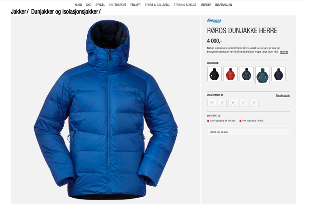Expand description via 'mer info' link

[x=284, y=52]
